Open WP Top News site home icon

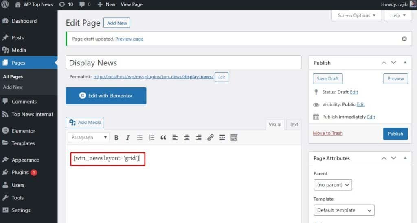click(18, 4)
